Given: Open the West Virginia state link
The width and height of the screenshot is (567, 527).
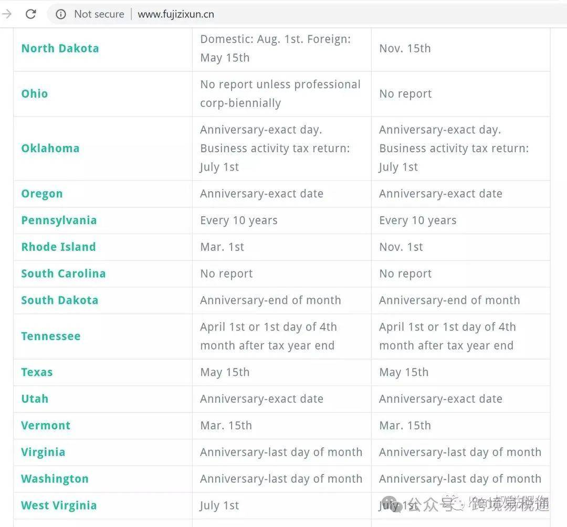Looking at the screenshot, I should [x=59, y=505].
